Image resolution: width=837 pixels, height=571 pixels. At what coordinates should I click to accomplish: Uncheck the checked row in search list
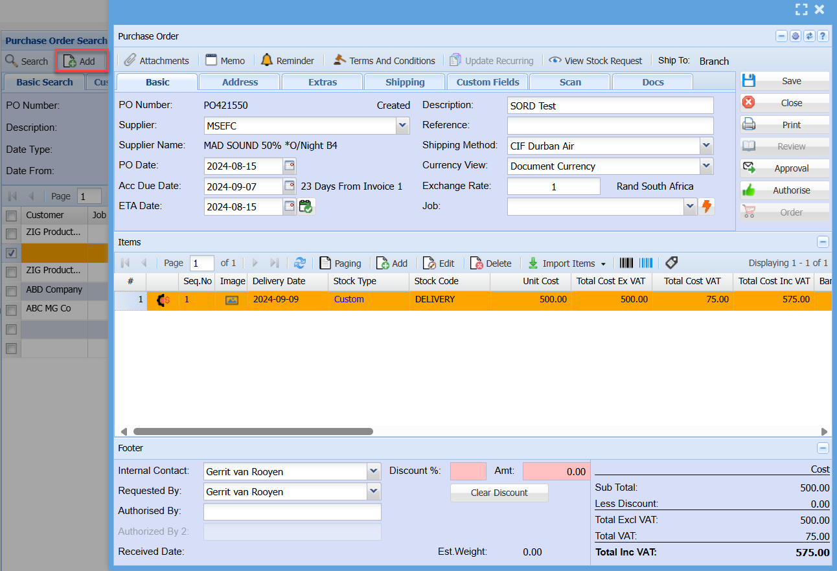(x=11, y=252)
